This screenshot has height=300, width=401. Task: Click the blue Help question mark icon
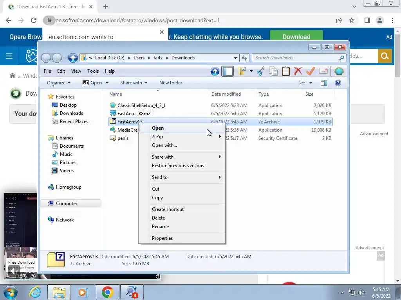pyautogui.click(x=338, y=83)
